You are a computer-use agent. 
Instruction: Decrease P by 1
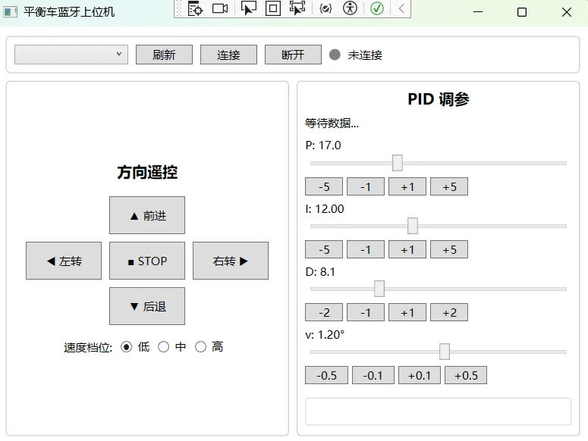click(366, 186)
